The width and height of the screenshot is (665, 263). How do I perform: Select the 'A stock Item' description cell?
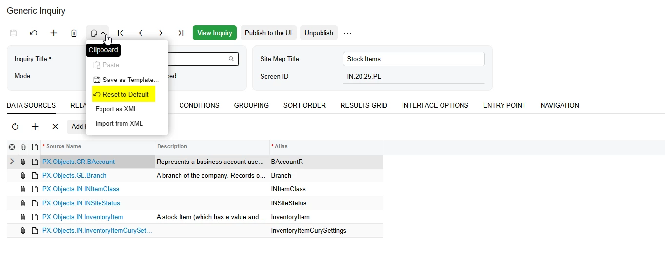[212, 217]
